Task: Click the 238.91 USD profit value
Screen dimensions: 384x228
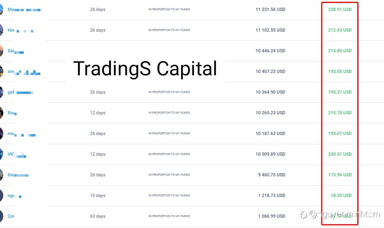Action: pos(340,9)
